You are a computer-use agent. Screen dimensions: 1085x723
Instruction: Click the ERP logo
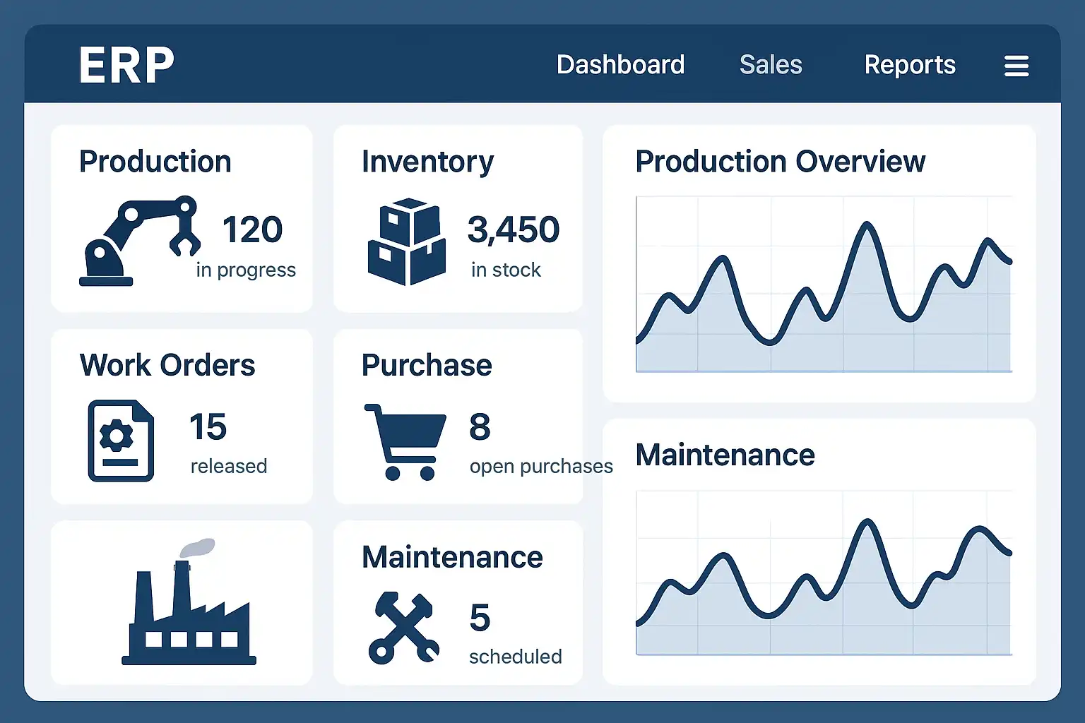(x=126, y=66)
